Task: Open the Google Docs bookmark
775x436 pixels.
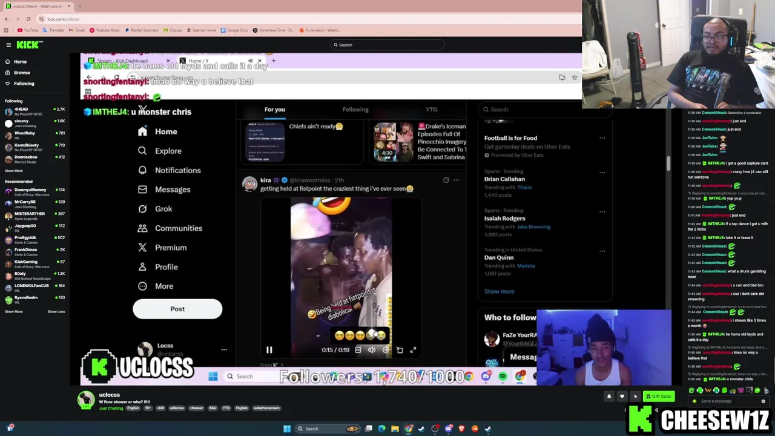Action: pyautogui.click(x=234, y=30)
